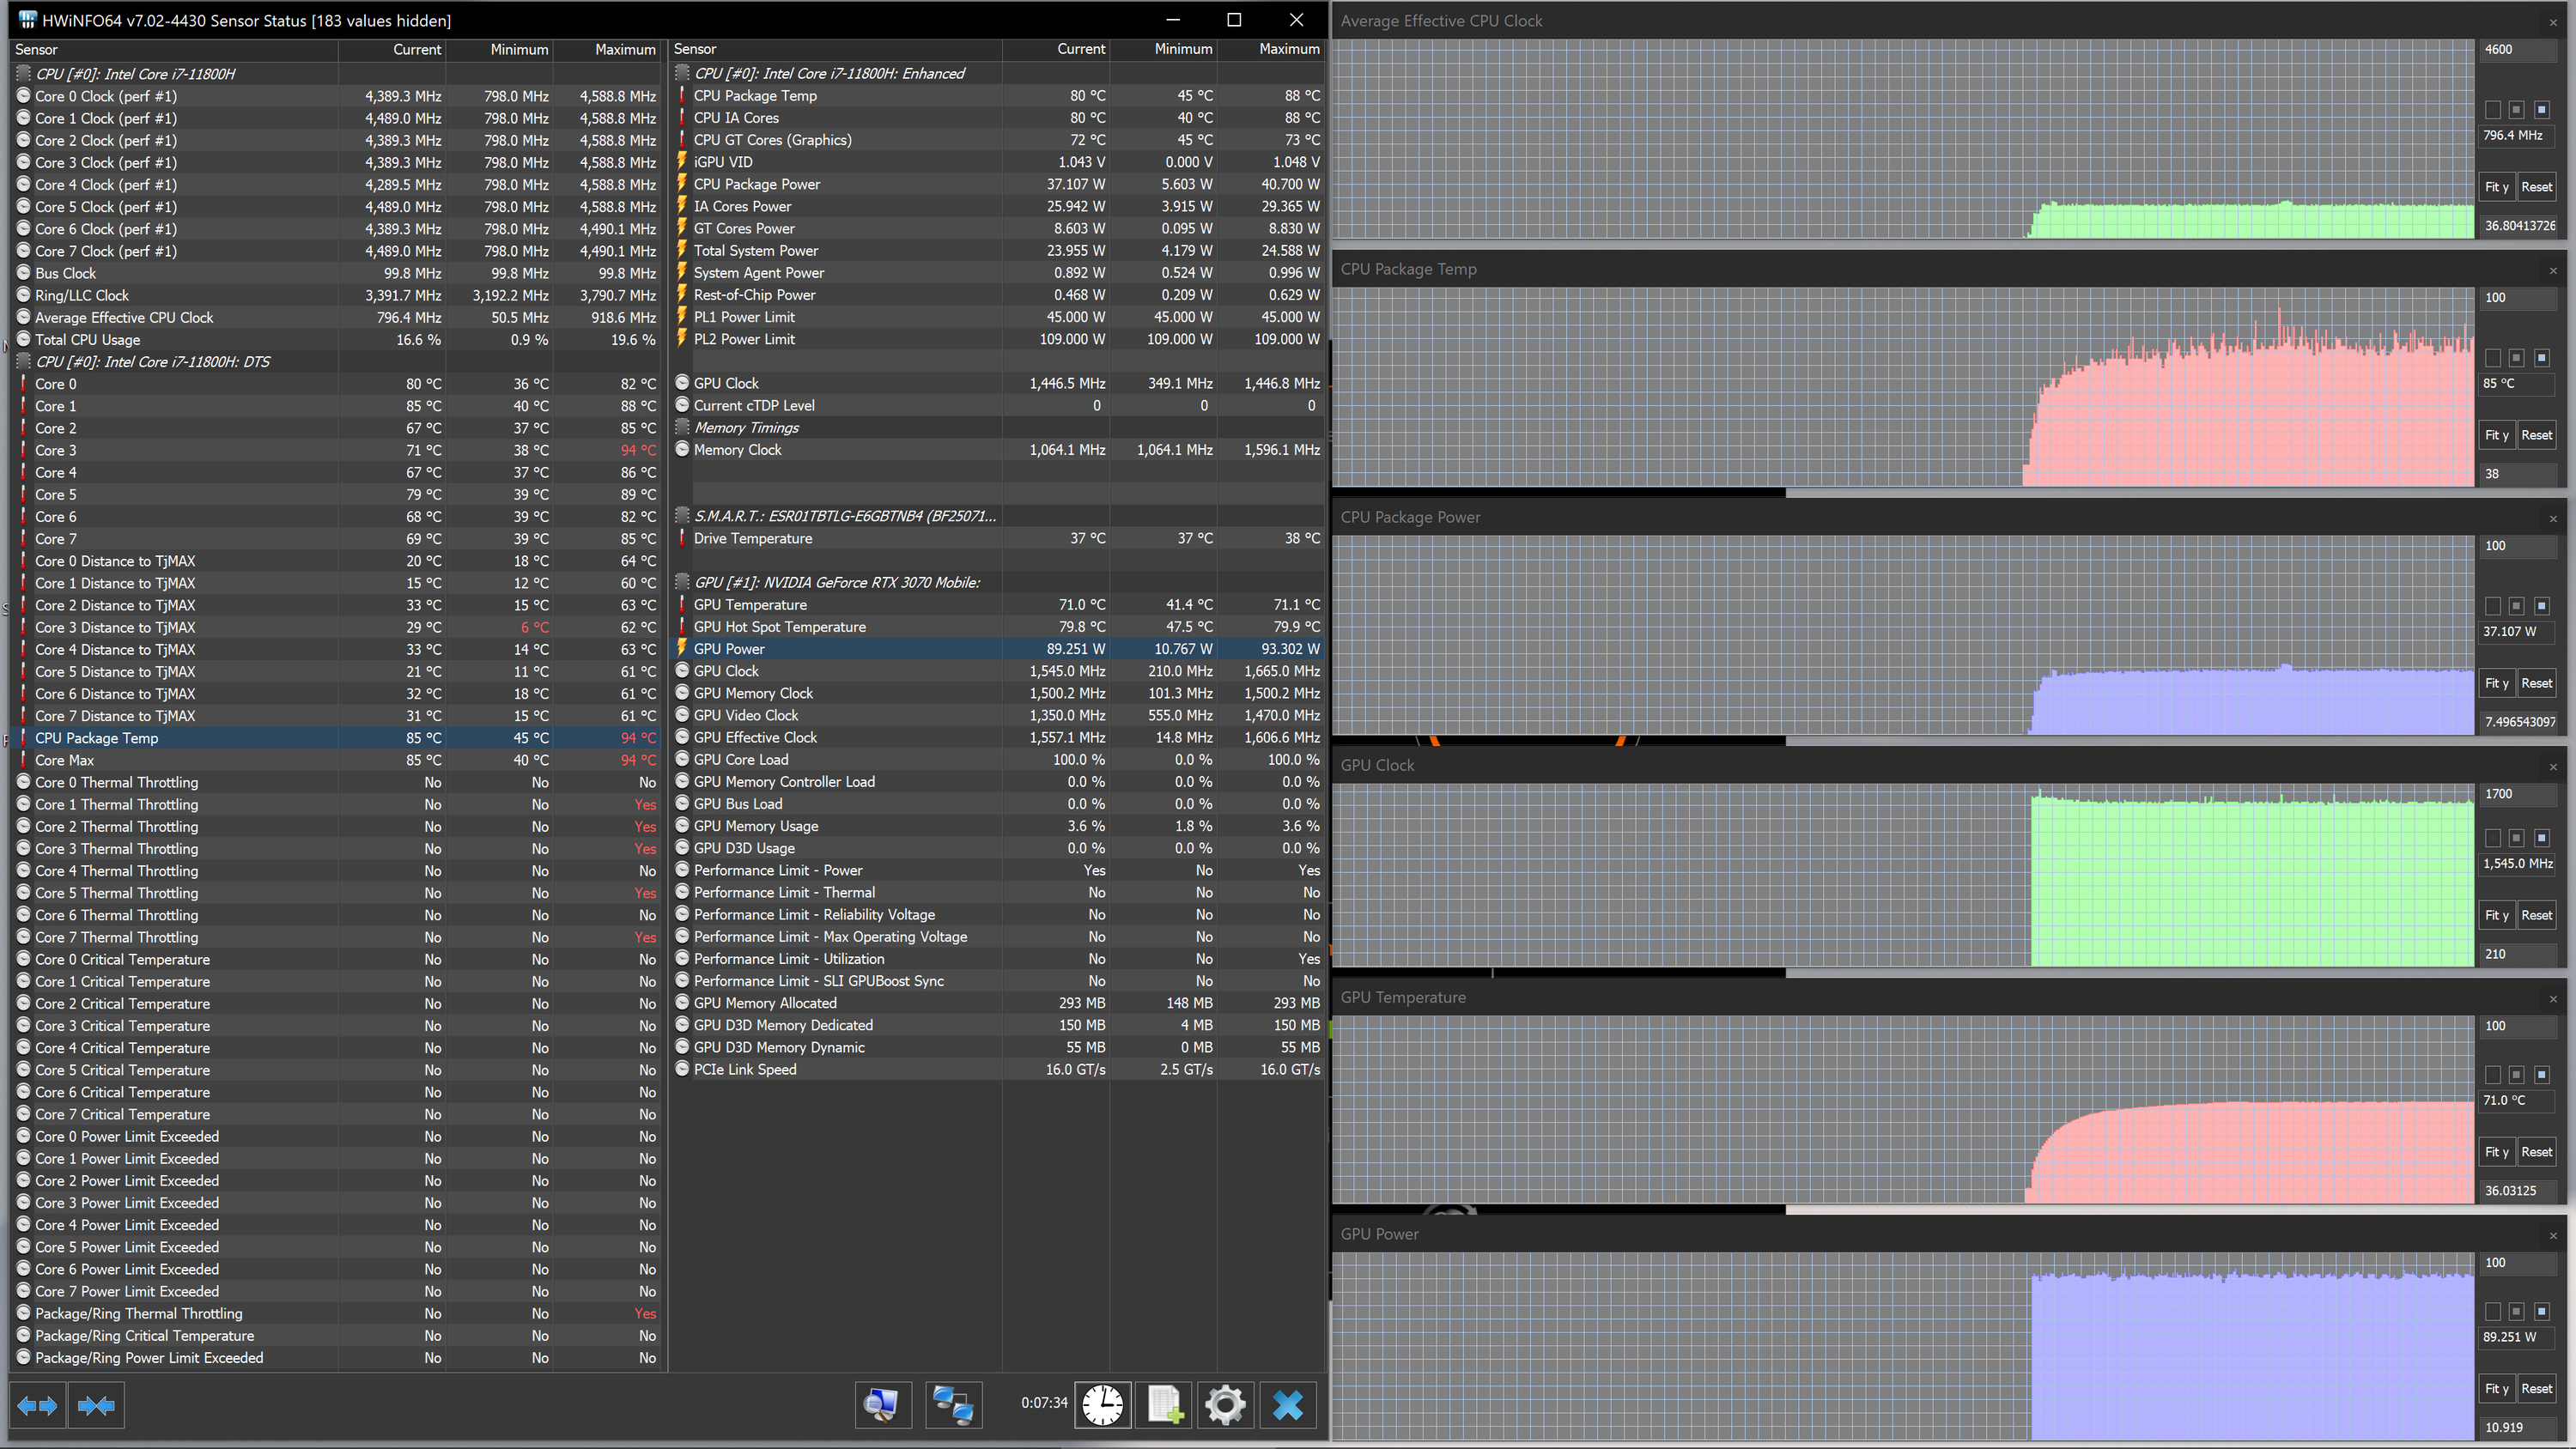Viewport: 2576px width, 1449px height.
Task: Click the collapse columns inward arrows icon
Action: click(x=96, y=1405)
